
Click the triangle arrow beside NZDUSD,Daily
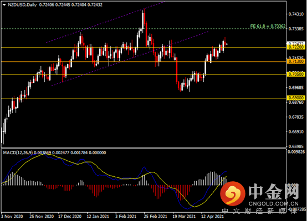pyautogui.click(x=4, y=5)
